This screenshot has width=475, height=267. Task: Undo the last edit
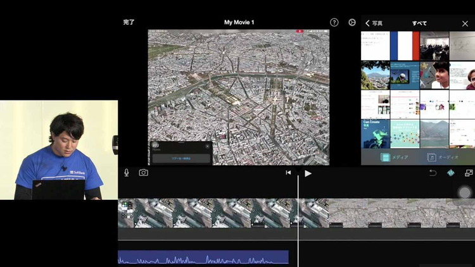tap(433, 173)
